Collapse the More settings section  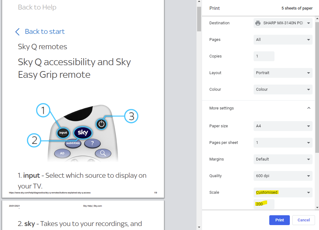pos(309,108)
